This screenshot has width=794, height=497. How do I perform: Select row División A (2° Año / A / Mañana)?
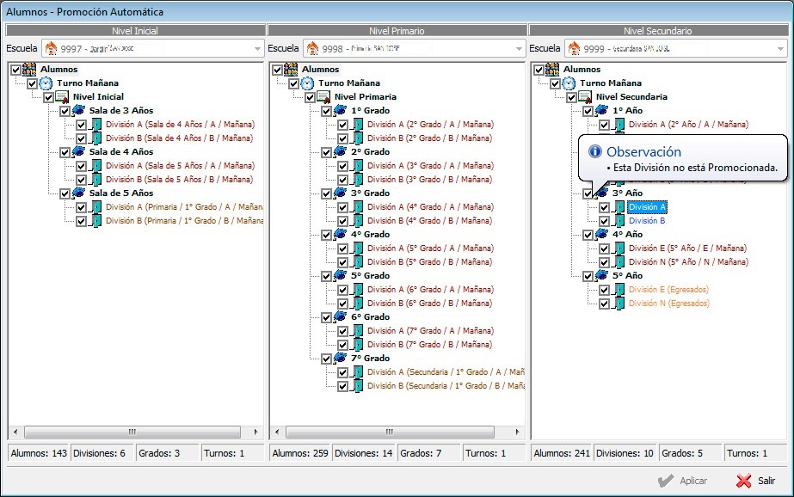(x=689, y=124)
